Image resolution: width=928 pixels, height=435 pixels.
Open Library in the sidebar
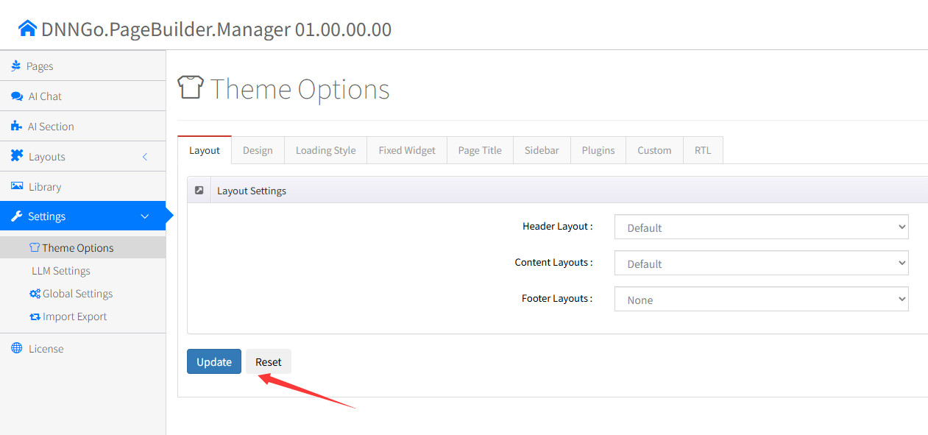pyautogui.click(x=82, y=186)
